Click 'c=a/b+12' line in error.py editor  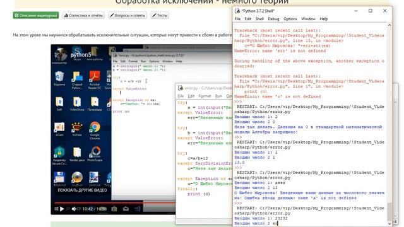[198, 158]
